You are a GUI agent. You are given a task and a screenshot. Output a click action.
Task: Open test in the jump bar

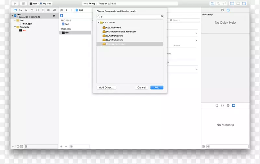(79, 10)
